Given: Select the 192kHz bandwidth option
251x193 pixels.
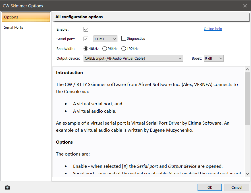Looking at the screenshot, I should 123,49.
